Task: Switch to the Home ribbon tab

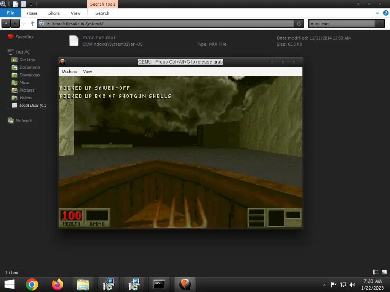Action: coord(32,13)
